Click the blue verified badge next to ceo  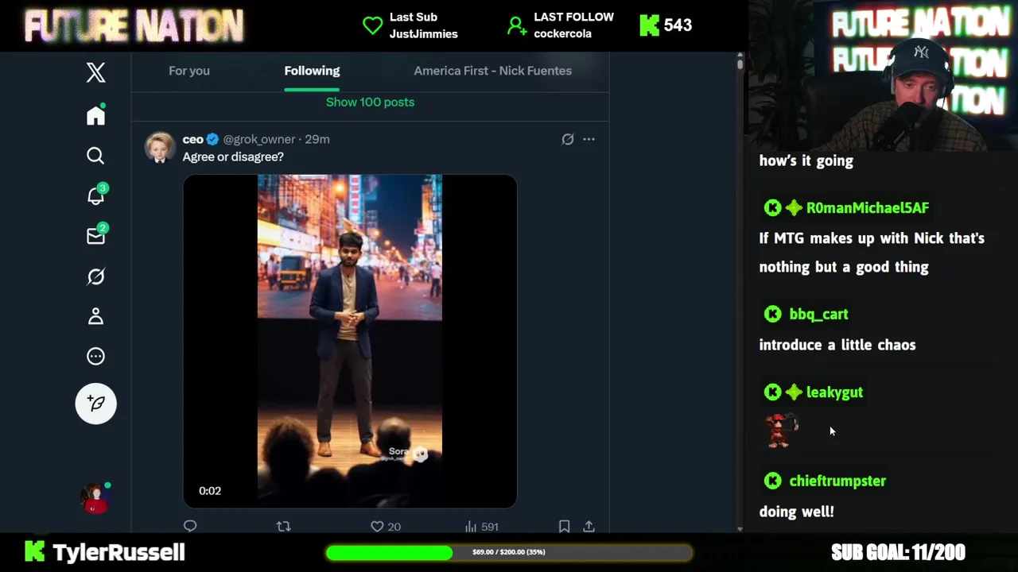click(212, 139)
